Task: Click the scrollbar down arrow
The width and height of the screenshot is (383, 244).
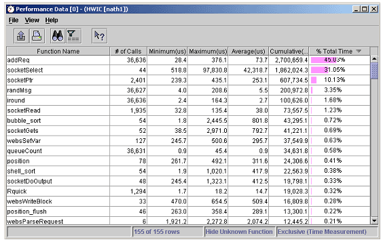Action: [x=374, y=221]
